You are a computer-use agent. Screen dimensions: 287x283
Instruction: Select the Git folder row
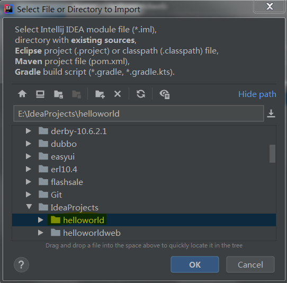coord(144,194)
